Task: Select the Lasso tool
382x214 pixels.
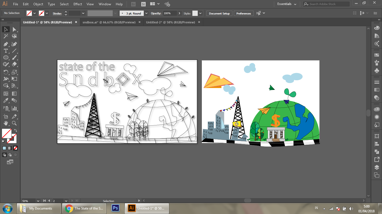Action: (x=14, y=36)
